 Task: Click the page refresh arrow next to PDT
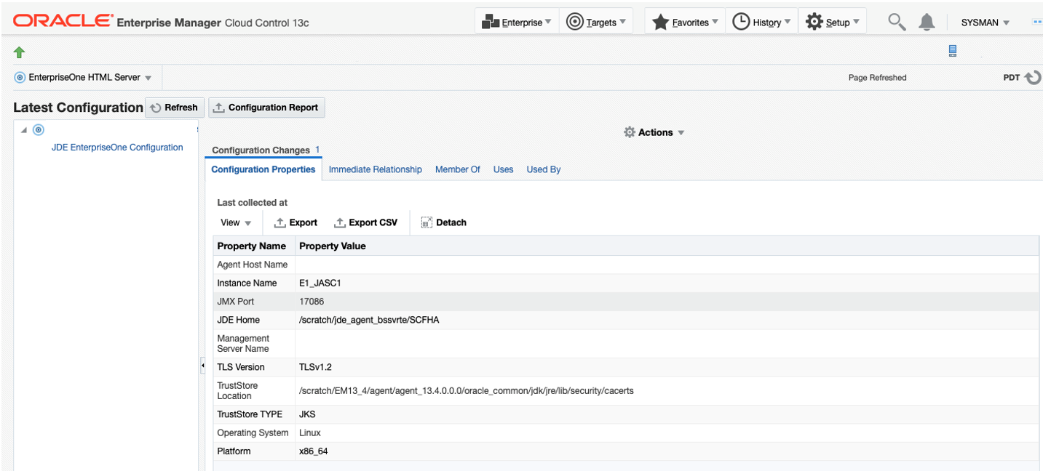click(1033, 78)
